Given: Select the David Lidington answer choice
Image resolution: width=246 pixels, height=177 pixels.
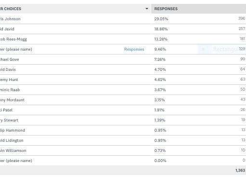Looking at the screenshot, I should (12, 140).
